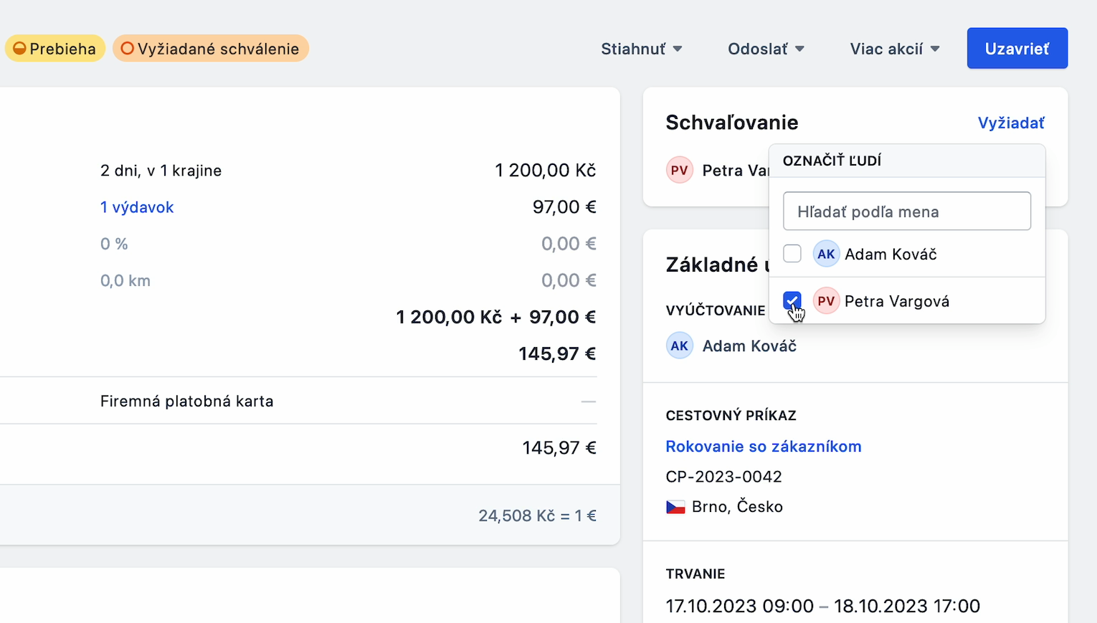Open the Odoslať dropdown
The width and height of the screenshot is (1097, 623).
click(766, 48)
